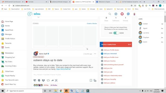The image size is (166, 93).
Task: Open user Oi2020 in users list
Action: [x=145, y=24]
